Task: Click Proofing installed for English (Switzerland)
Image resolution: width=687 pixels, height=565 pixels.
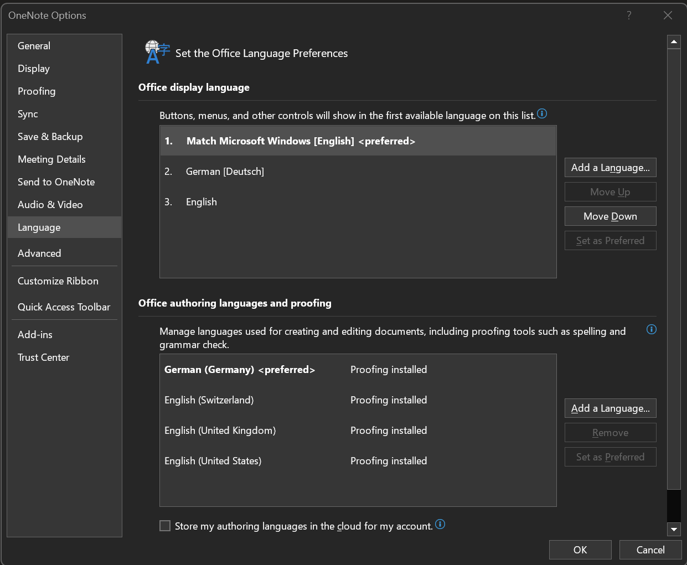Action: (389, 400)
